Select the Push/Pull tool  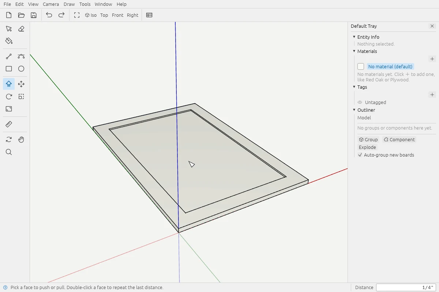click(9, 84)
